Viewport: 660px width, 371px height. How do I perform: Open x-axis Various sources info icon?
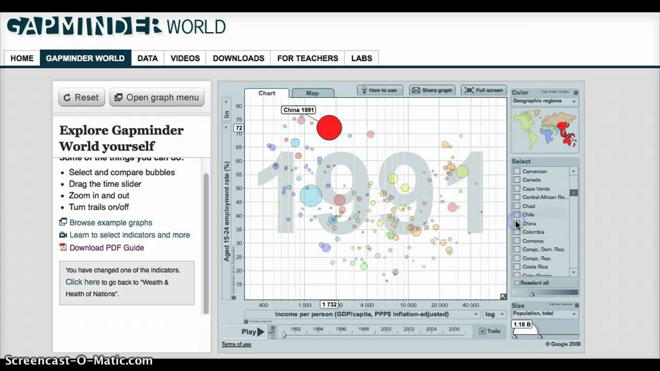245,322
